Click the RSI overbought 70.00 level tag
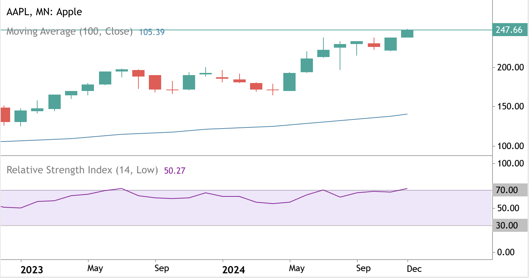The width and height of the screenshot is (529, 278). (506, 190)
